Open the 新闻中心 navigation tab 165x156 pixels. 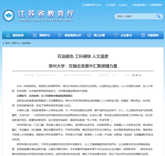45,35
